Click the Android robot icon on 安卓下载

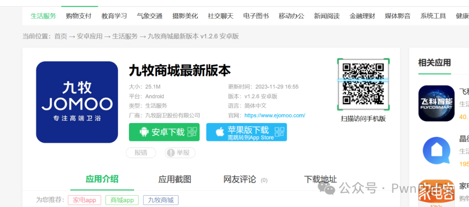pyautogui.click(x=144, y=132)
